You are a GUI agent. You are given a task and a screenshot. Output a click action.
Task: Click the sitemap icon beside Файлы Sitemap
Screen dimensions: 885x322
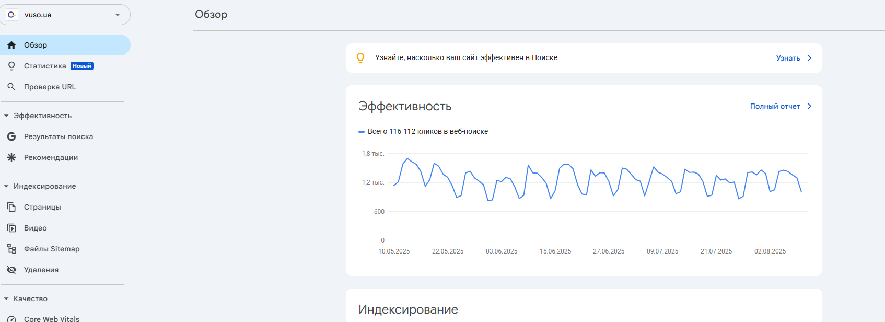[x=11, y=249]
